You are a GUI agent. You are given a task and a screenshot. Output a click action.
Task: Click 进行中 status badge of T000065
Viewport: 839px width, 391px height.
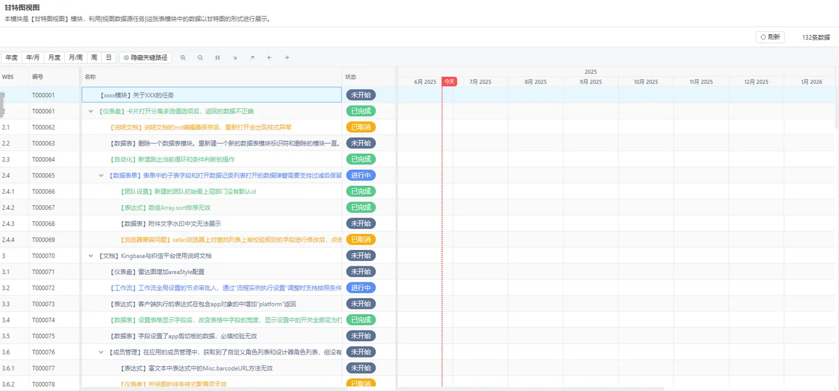(361, 175)
